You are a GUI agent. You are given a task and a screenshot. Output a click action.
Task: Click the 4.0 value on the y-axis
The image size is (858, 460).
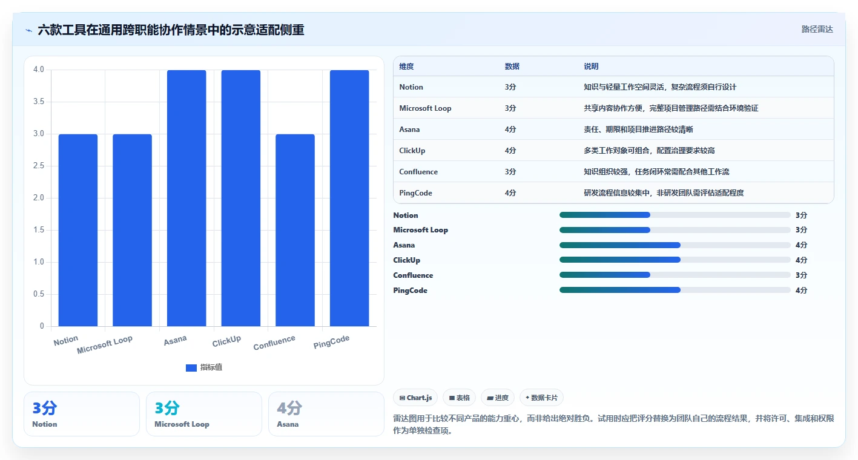pos(39,70)
